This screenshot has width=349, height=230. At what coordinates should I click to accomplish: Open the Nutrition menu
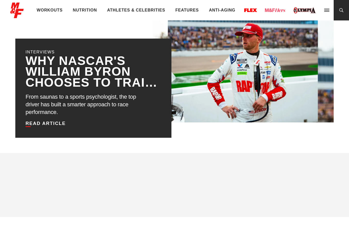(x=85, y=10)
